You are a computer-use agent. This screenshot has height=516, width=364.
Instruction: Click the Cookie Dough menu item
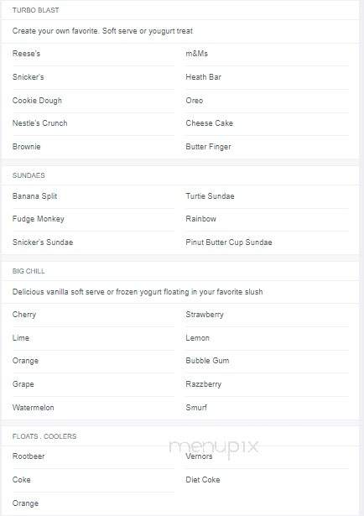click(37, 101)
